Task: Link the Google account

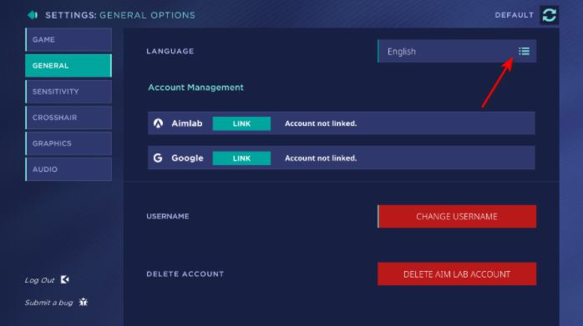Action: tap(241, 158)
